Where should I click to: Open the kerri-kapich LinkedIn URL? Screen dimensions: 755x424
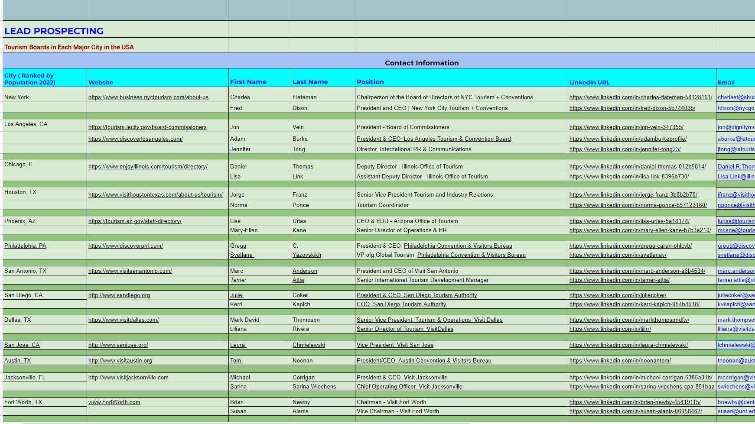pos(635,304)
